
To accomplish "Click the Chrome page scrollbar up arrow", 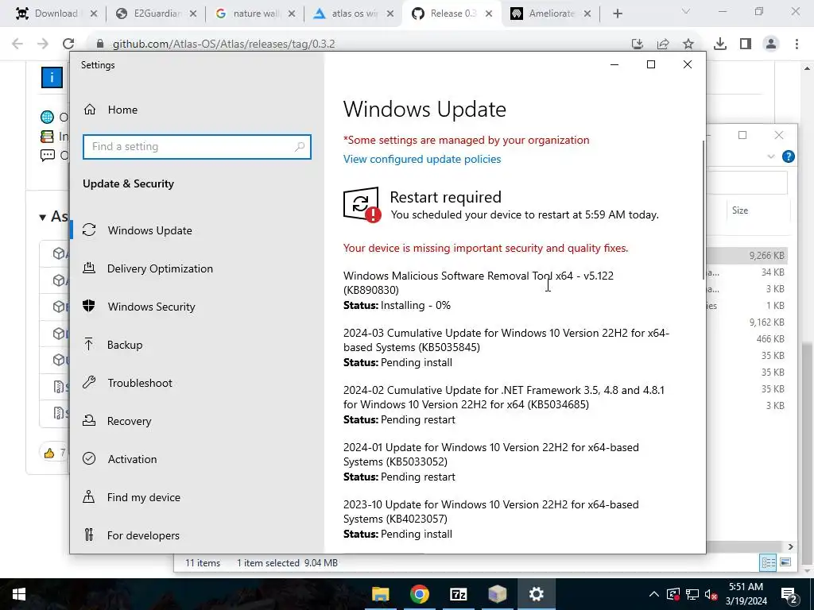I will pos(808,68).
